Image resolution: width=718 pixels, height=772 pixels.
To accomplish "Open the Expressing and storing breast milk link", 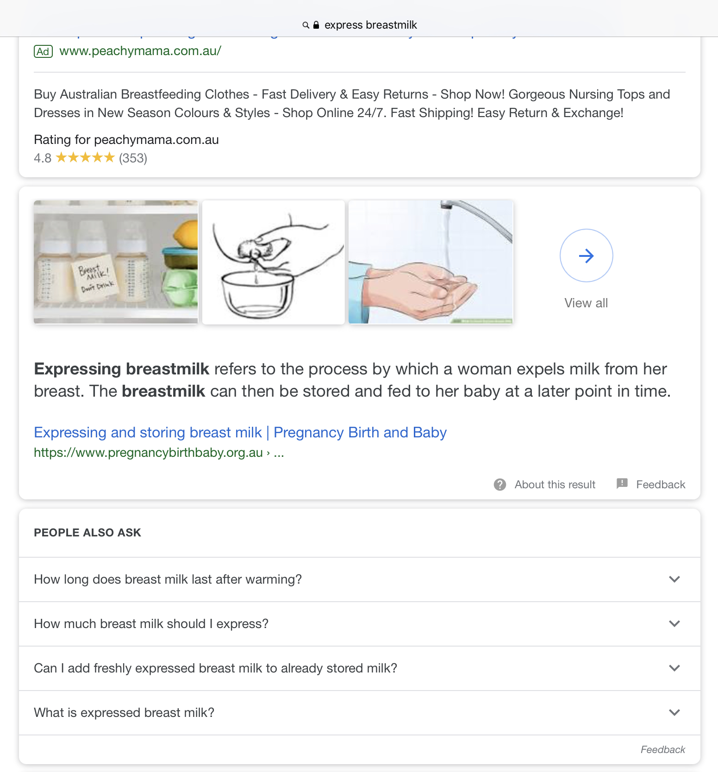I will pos(240,432).
